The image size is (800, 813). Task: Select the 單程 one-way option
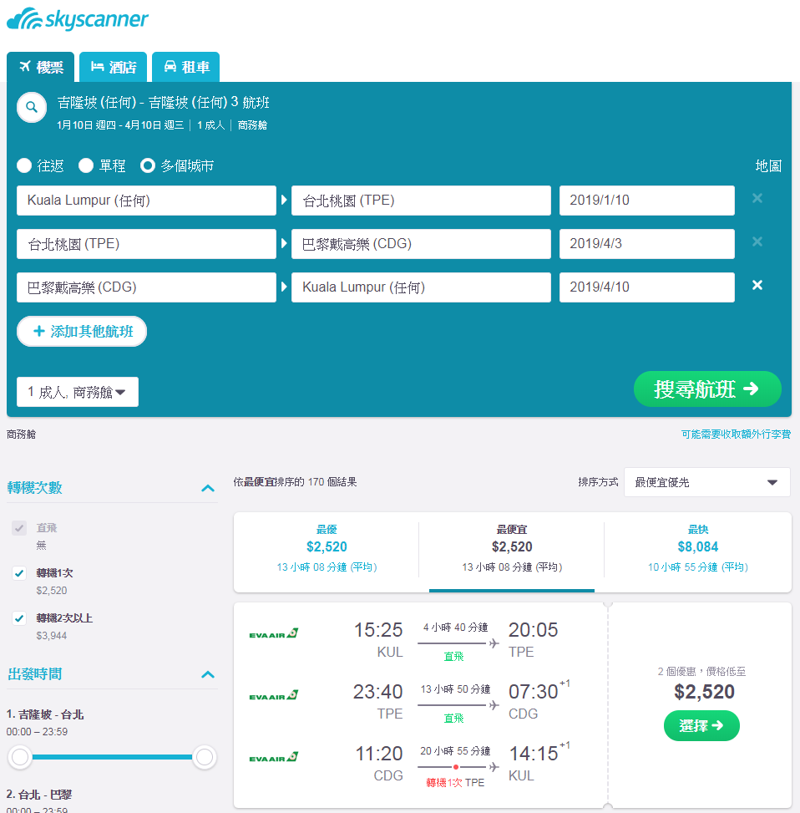coord(85,165)
